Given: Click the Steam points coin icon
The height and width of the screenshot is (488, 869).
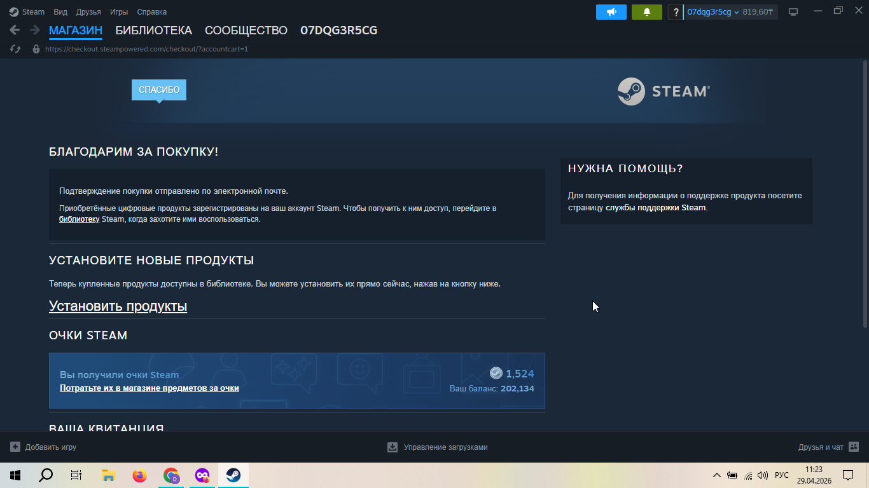Looking at the screenshot, I should [496, 374].
